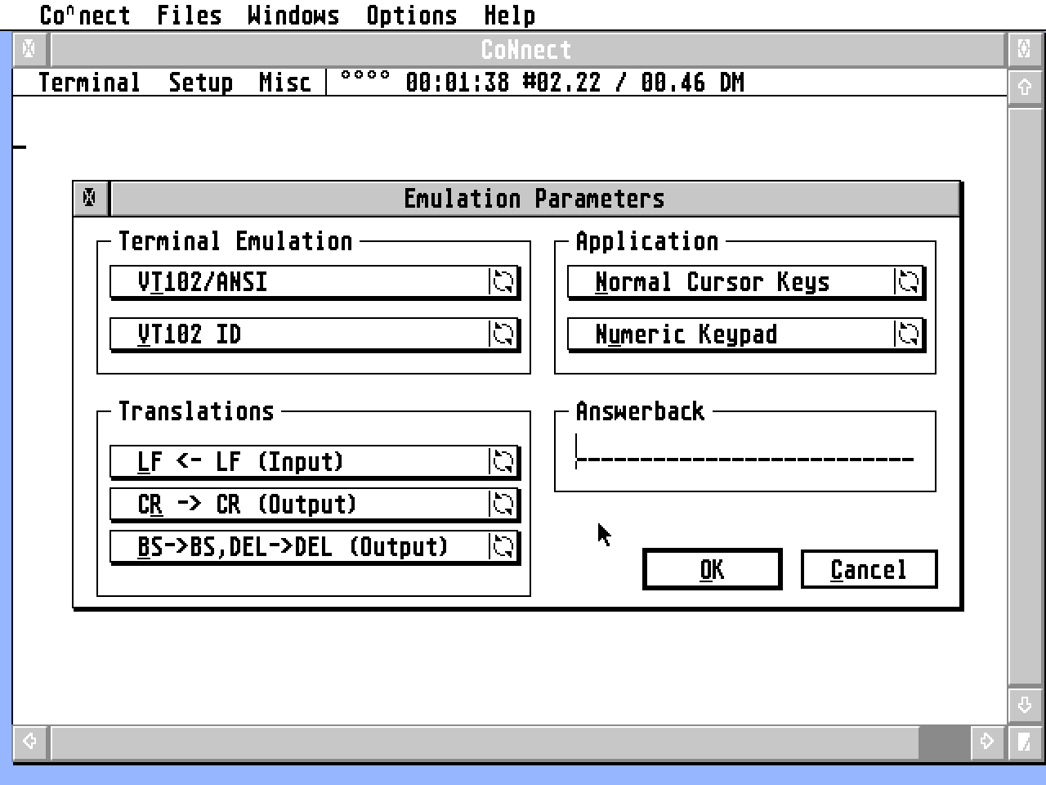Image resolution: width=1046 pixels, height=785 pixels.
Task: Click the left scroll arrow at bottom left
Action: tap(29, 741)
